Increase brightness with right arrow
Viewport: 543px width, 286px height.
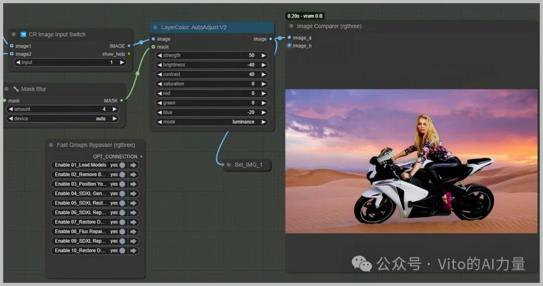(263, 65)
